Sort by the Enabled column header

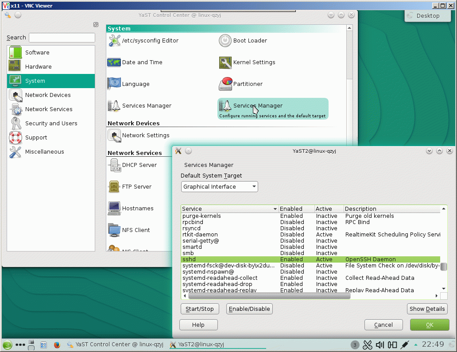tap(296, 209)
